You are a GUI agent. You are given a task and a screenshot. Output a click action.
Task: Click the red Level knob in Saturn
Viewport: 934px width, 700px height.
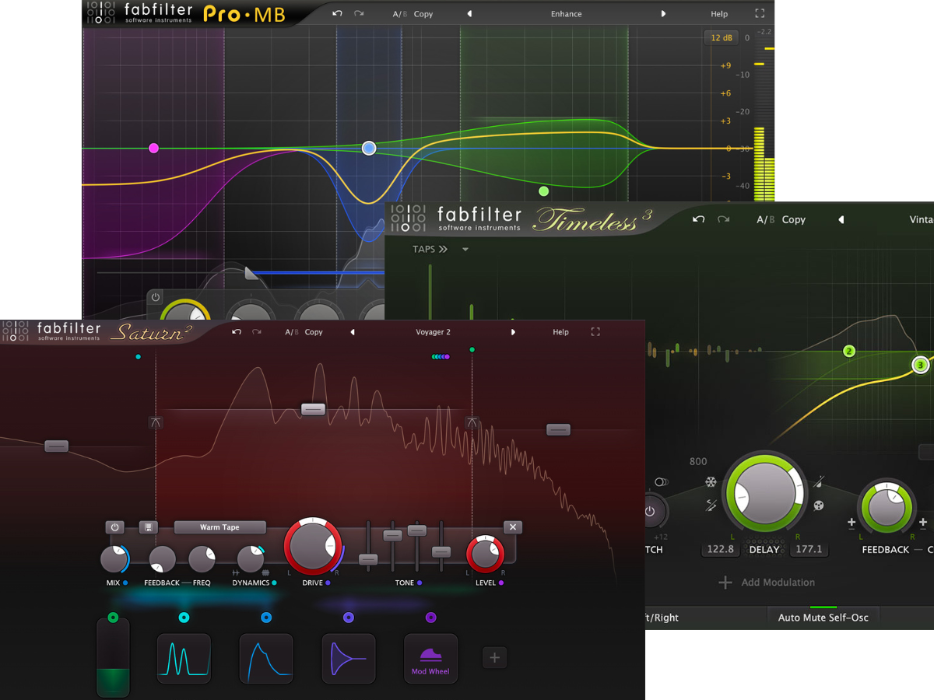485,555
